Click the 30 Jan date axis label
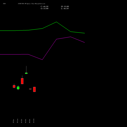 pyautogui.click(x=18, y=121)
